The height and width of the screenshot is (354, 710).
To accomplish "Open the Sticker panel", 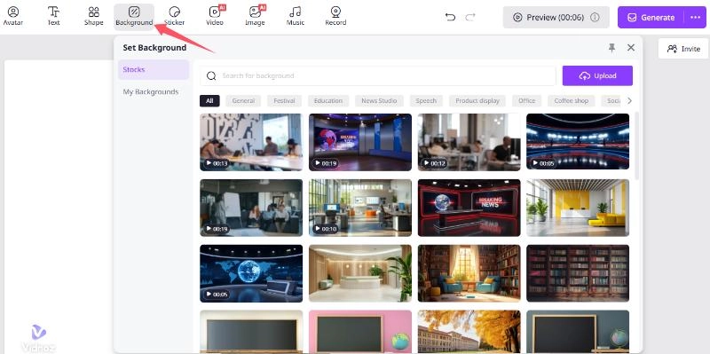I will click(x=174, y=16).
